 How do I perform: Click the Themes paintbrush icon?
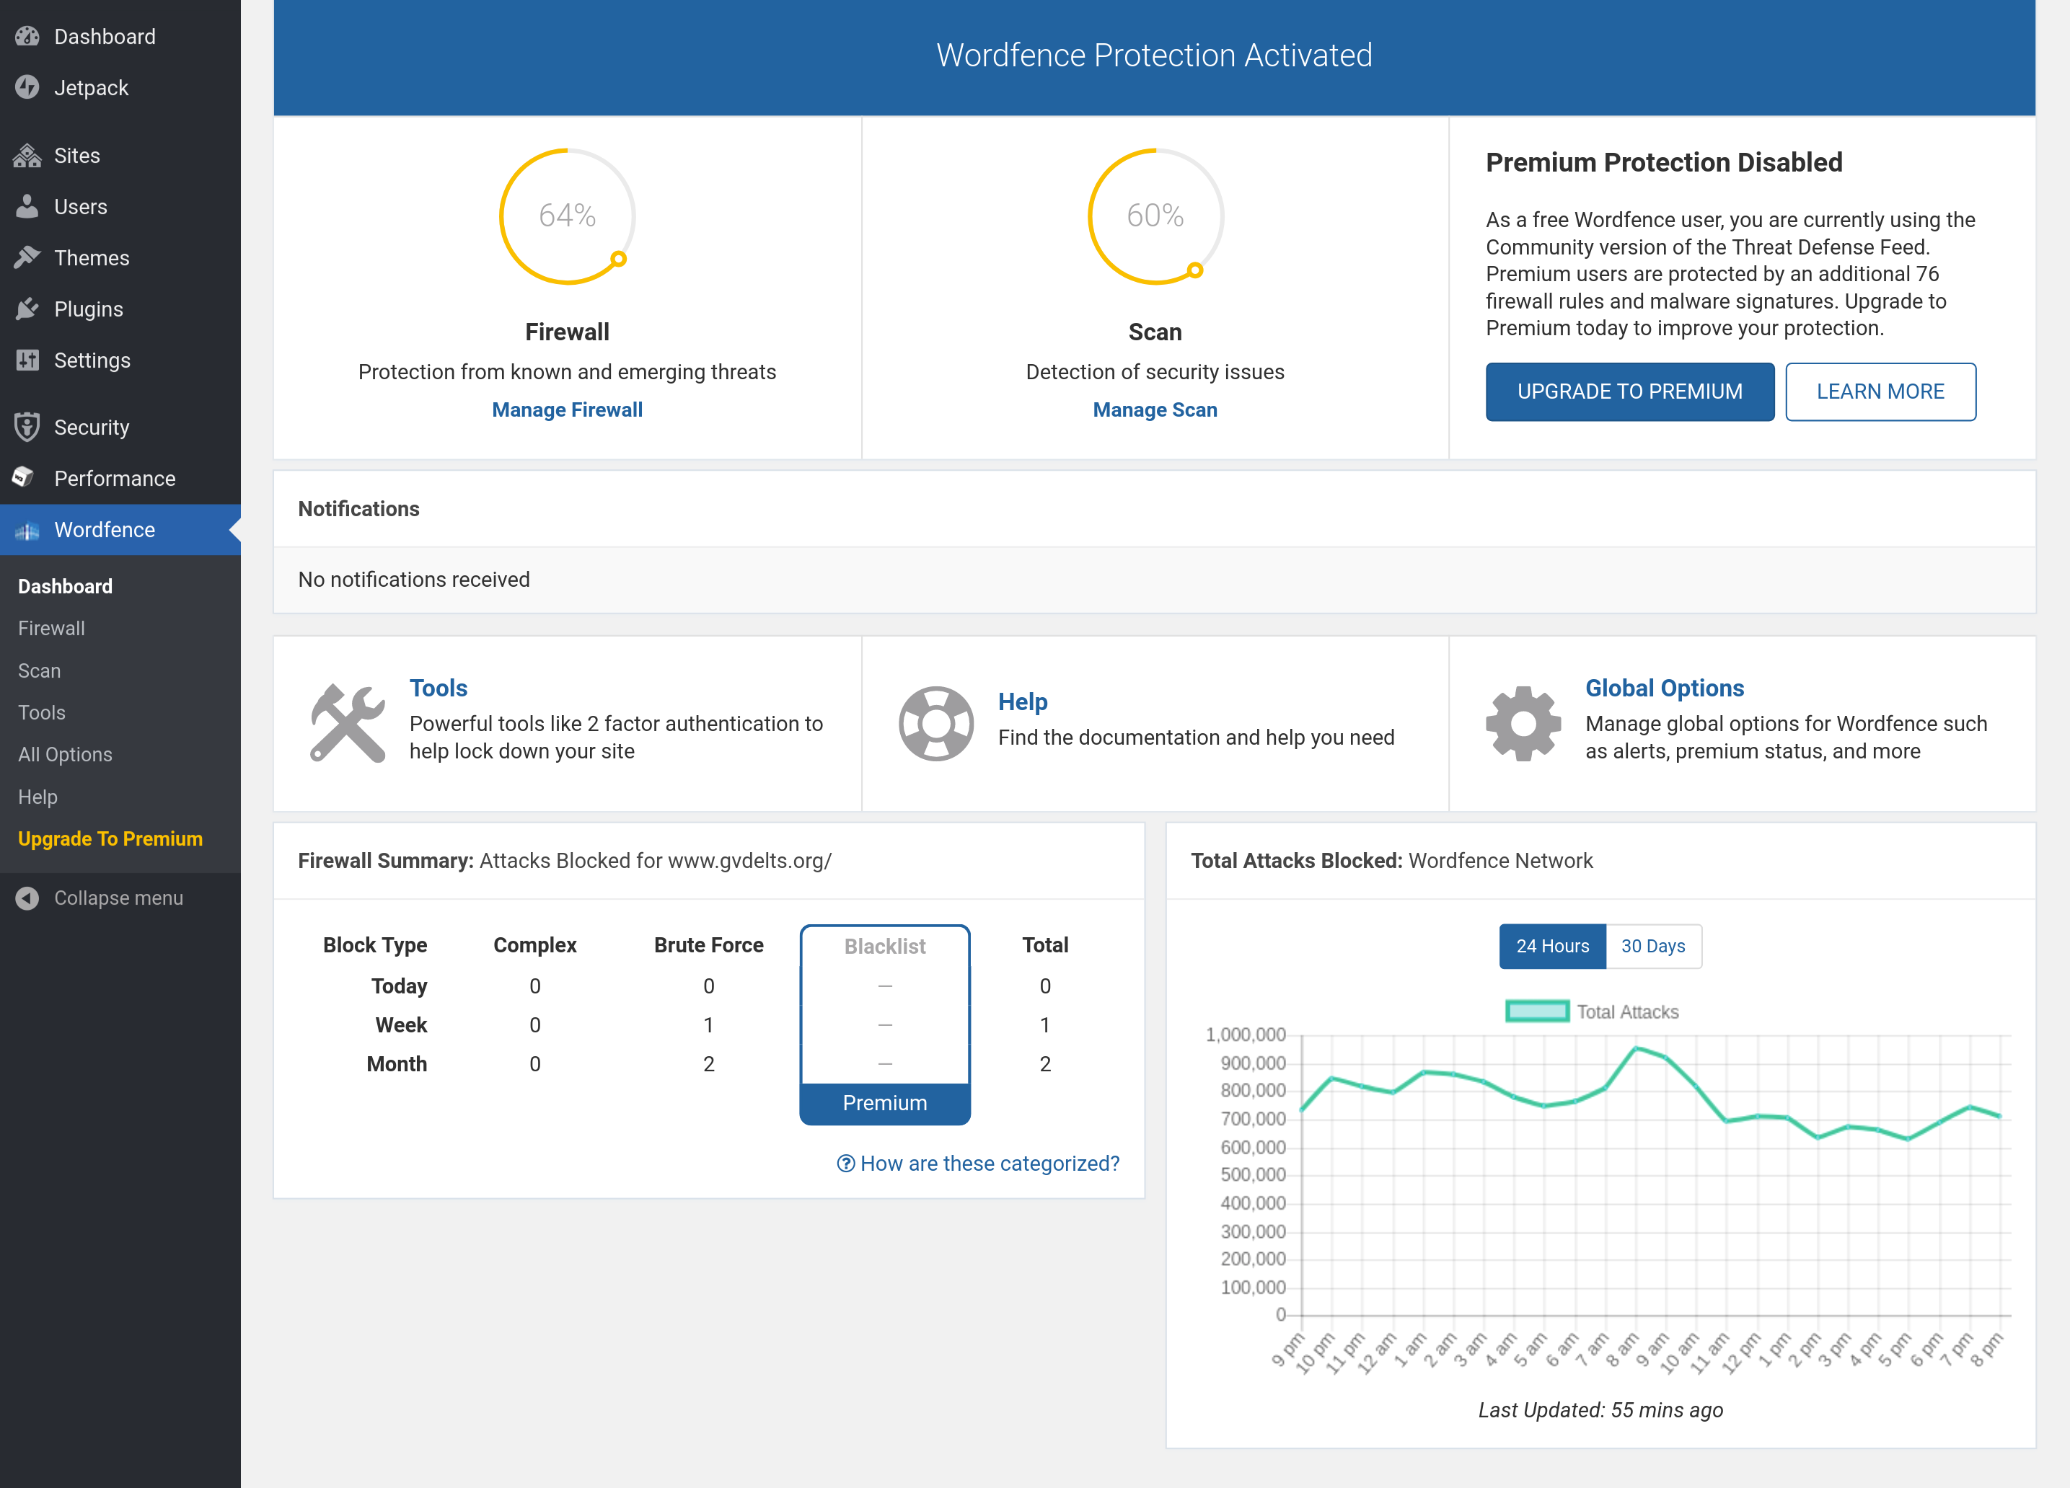pyautogui.click(x=27, y=257)
